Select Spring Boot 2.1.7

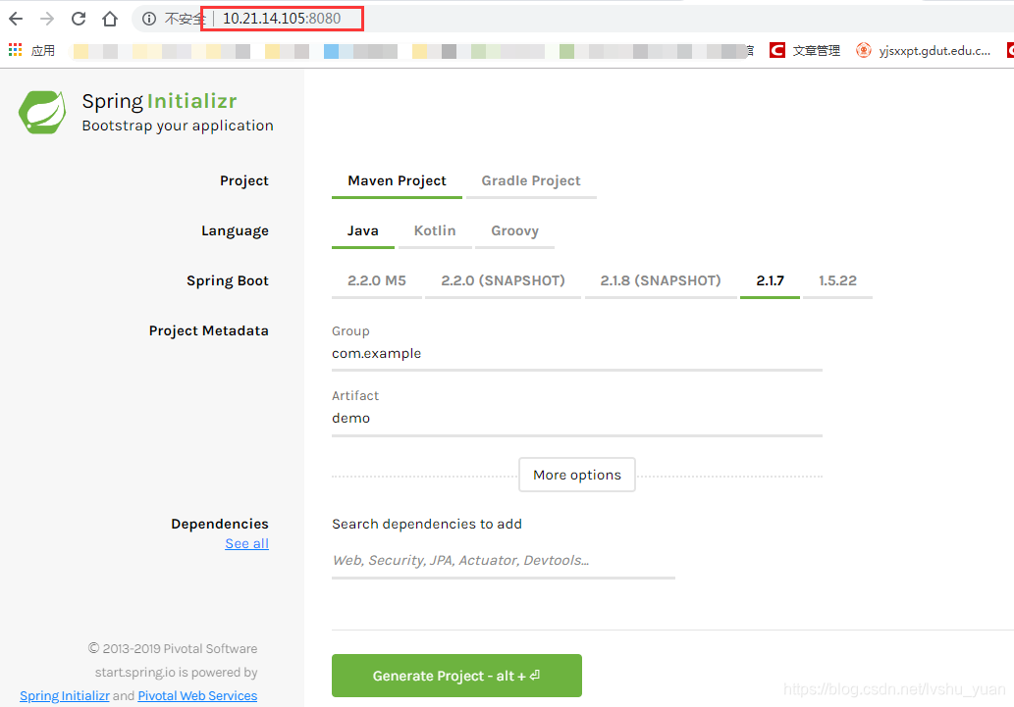pos(770,280)
